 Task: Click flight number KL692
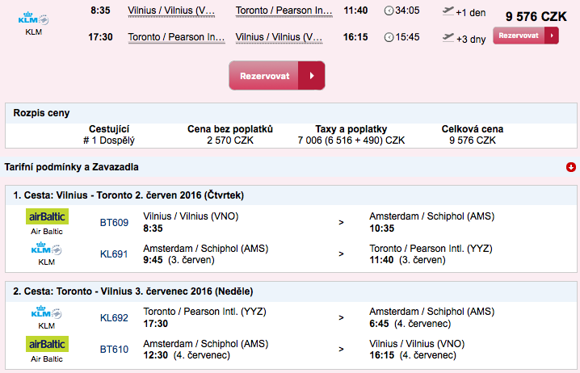[114, 318]
